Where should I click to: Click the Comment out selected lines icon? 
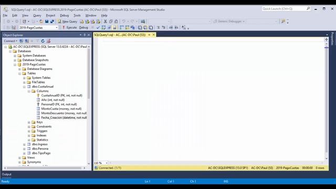click(x=158, y=27)
